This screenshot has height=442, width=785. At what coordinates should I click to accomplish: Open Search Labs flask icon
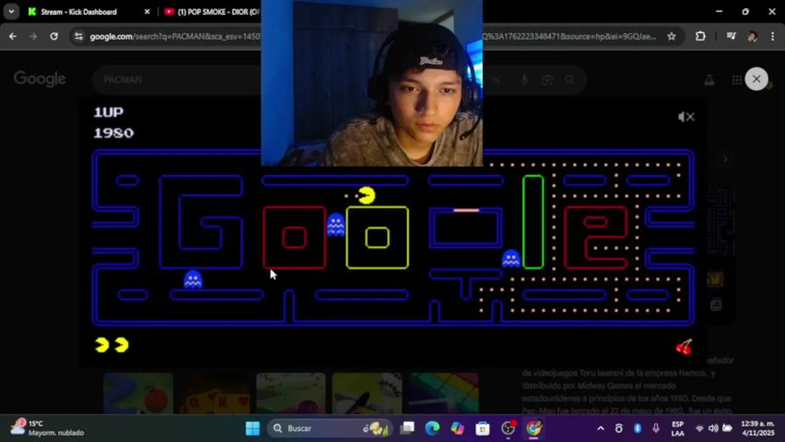click(709, 80)
